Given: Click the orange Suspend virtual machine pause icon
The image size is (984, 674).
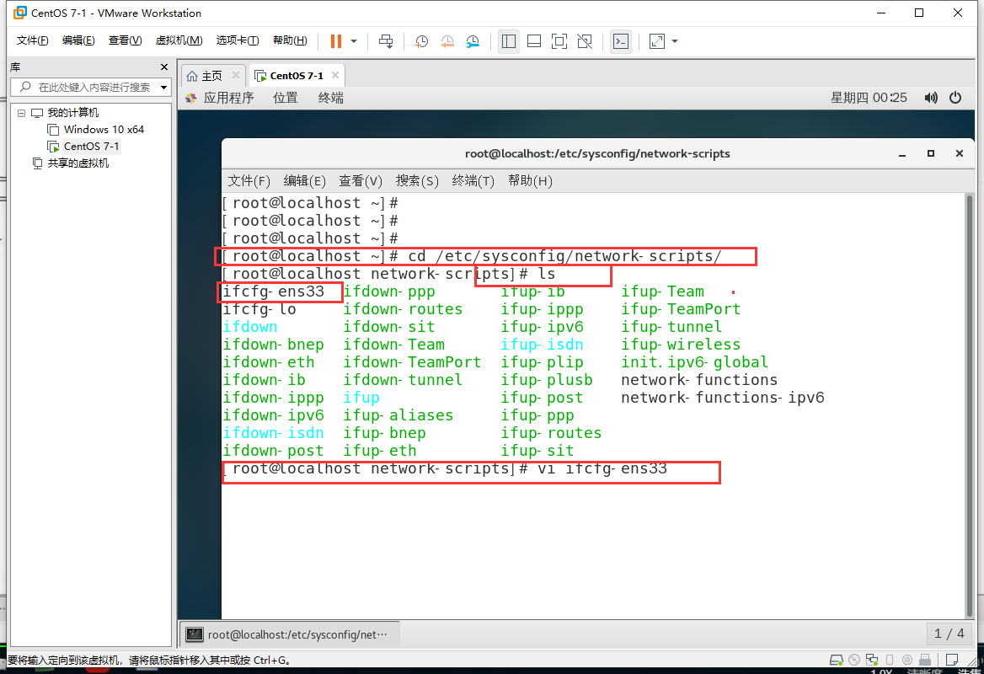Looking at the screenshot, I should tap(336, 41).
